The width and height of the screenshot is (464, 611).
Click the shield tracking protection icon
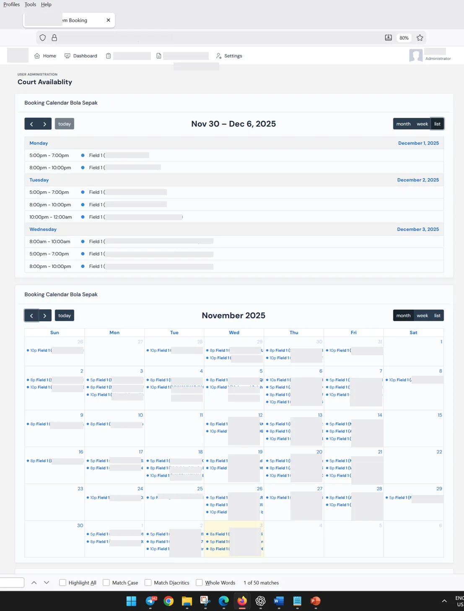pyautogui.click(x=42, y=38)
